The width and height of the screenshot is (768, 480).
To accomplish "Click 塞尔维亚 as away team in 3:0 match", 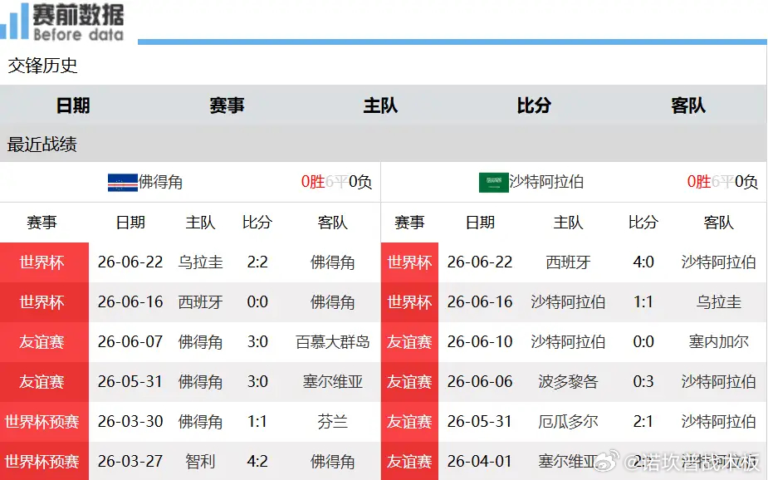I will point(333,381).
